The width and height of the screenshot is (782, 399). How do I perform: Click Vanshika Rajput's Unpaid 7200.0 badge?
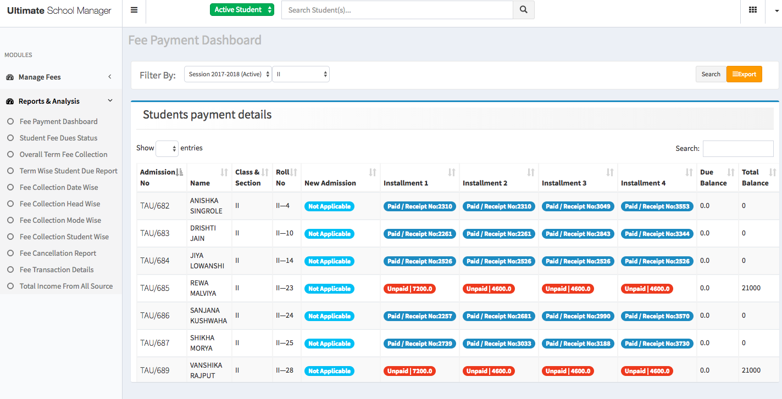tap(409, 371)
